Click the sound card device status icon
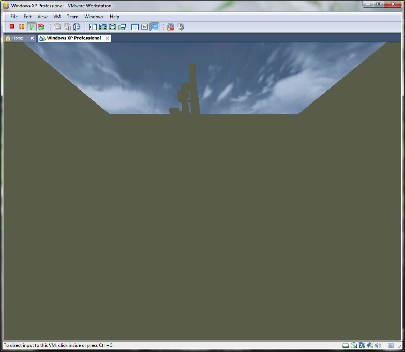405x352 pixels. click(x=370, y=345)
